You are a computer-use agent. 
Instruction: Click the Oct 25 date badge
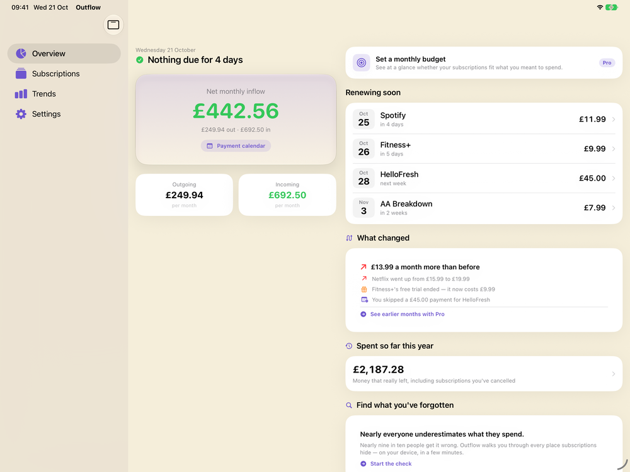(364, 119)
